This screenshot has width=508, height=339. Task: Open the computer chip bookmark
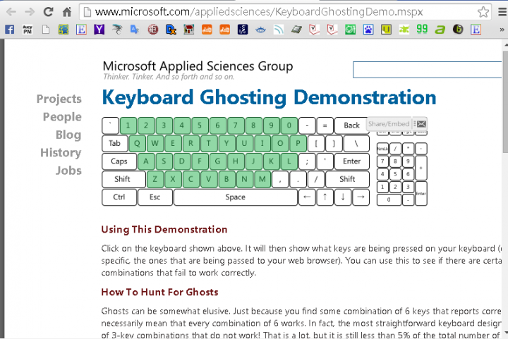[x=296, y=30]
